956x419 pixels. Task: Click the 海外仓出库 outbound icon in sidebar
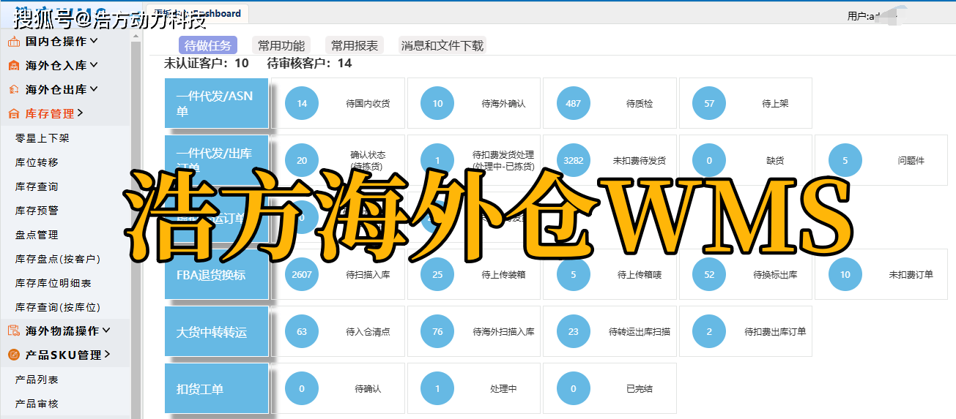pyautogui.click(x=13, y=90)
